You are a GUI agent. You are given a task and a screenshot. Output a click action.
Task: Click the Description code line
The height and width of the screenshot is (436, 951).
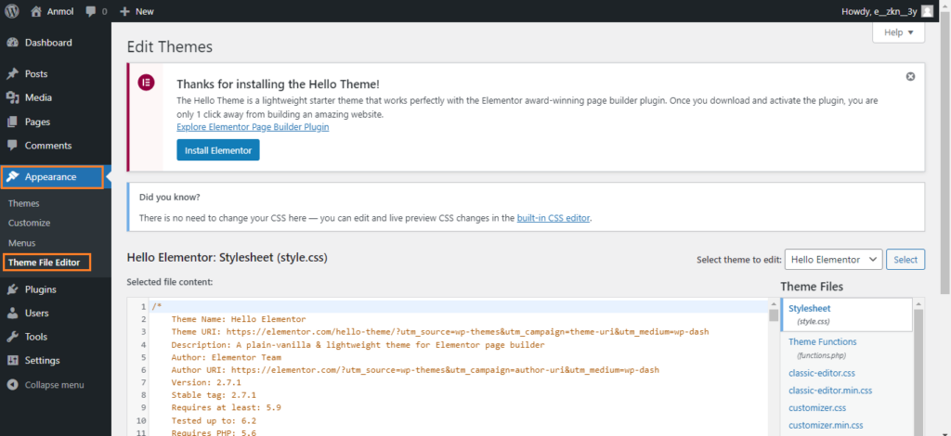358,344
